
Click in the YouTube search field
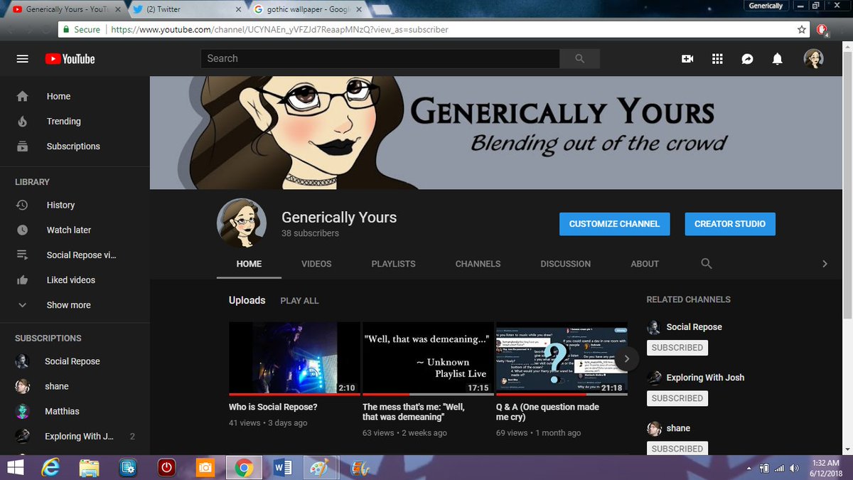pyautogui.click(x=380, y=59)
